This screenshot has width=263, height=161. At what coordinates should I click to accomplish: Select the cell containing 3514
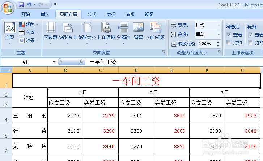[136, 115]
